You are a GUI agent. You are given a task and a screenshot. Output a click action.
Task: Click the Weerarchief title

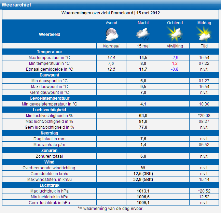tap(16, 5)
